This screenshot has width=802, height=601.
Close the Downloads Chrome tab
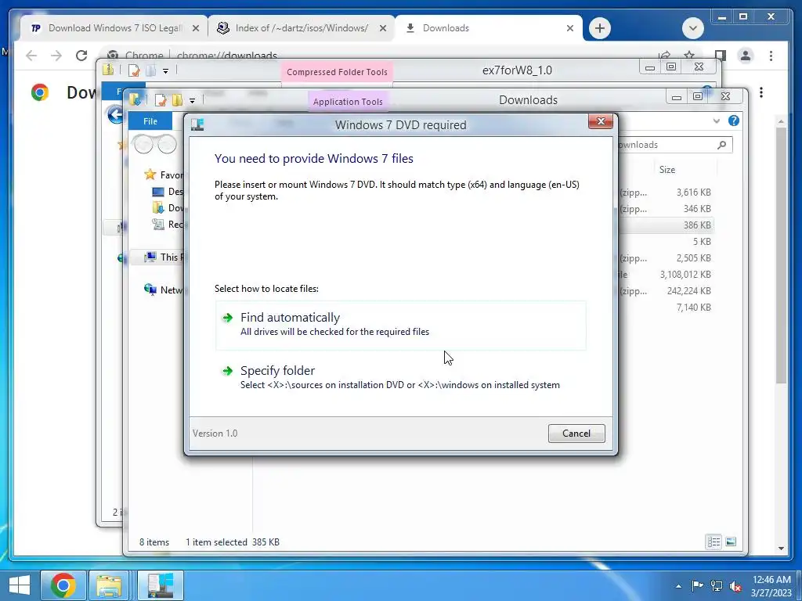[570, 29]
